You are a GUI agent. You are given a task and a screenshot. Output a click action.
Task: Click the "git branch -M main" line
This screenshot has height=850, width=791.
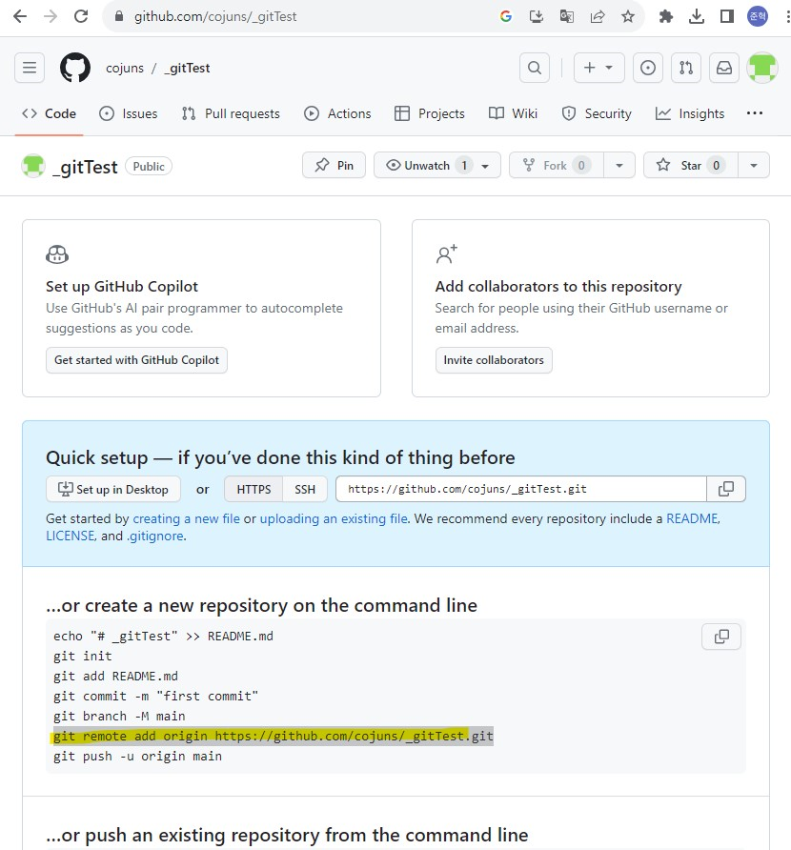(x=119, y=716)
